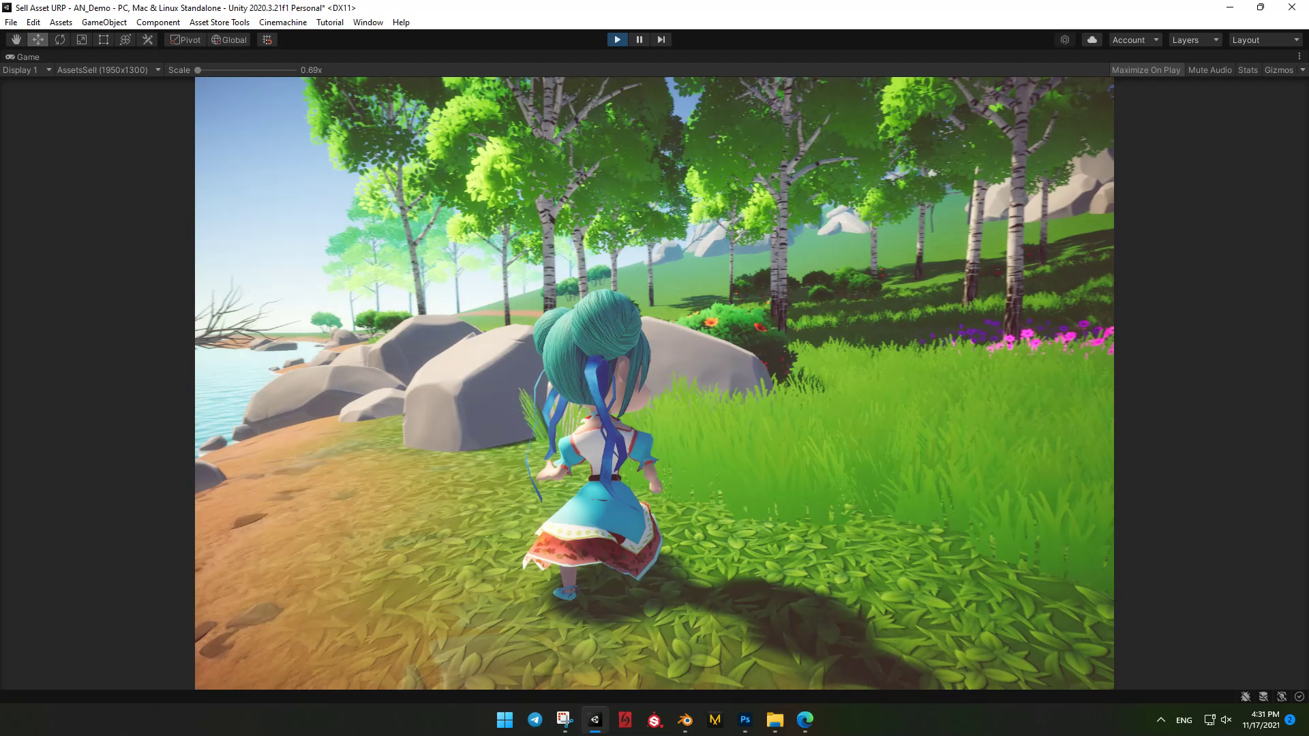The height and width of the screenshot is (736, 1309).
Task: Open the Snipping Tool taskbar icon
Action: click(x=565, y=720)
